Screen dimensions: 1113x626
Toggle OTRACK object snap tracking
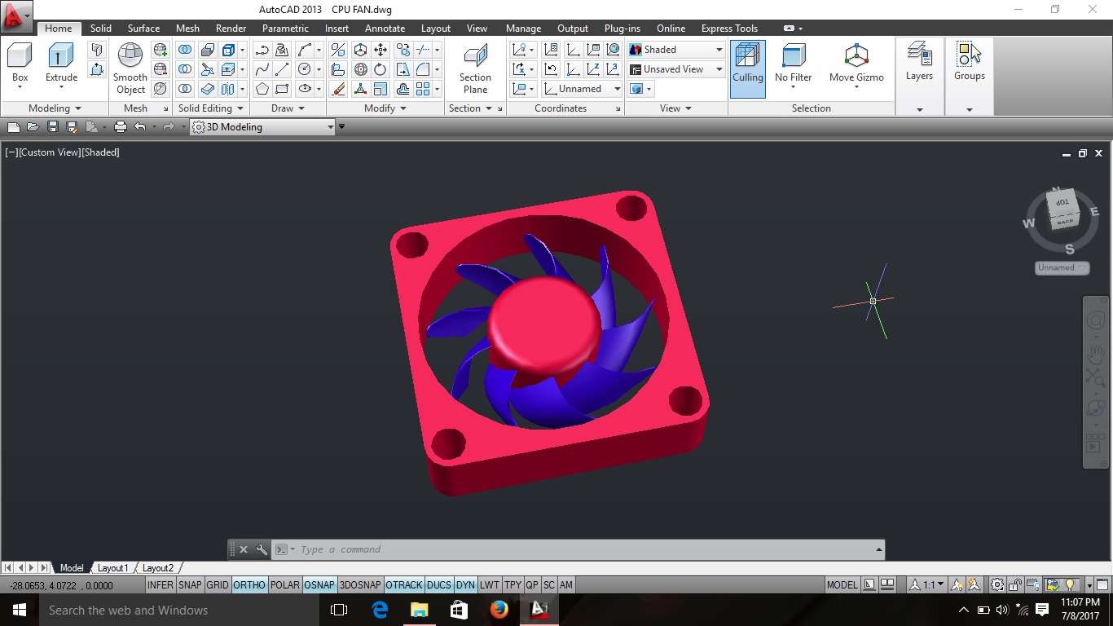(x=404, y=584)
